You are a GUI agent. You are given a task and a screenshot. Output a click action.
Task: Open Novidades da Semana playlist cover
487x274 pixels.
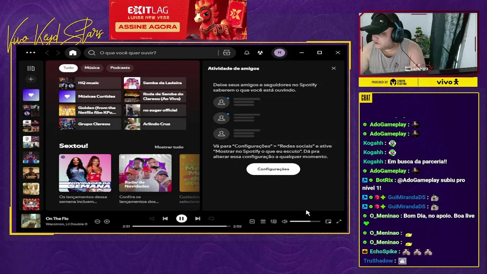(x=85, y=173)
